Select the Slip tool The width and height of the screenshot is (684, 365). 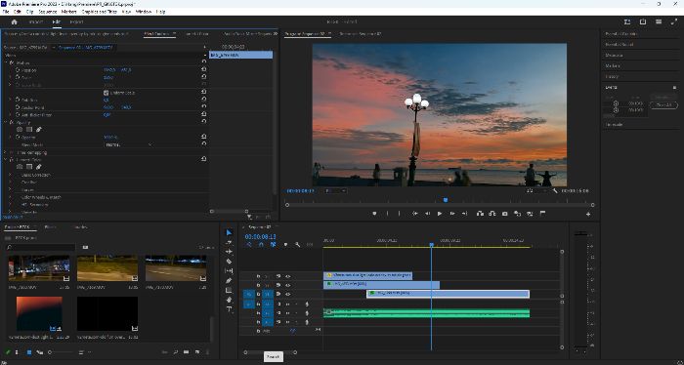click(x=229, y=271)
